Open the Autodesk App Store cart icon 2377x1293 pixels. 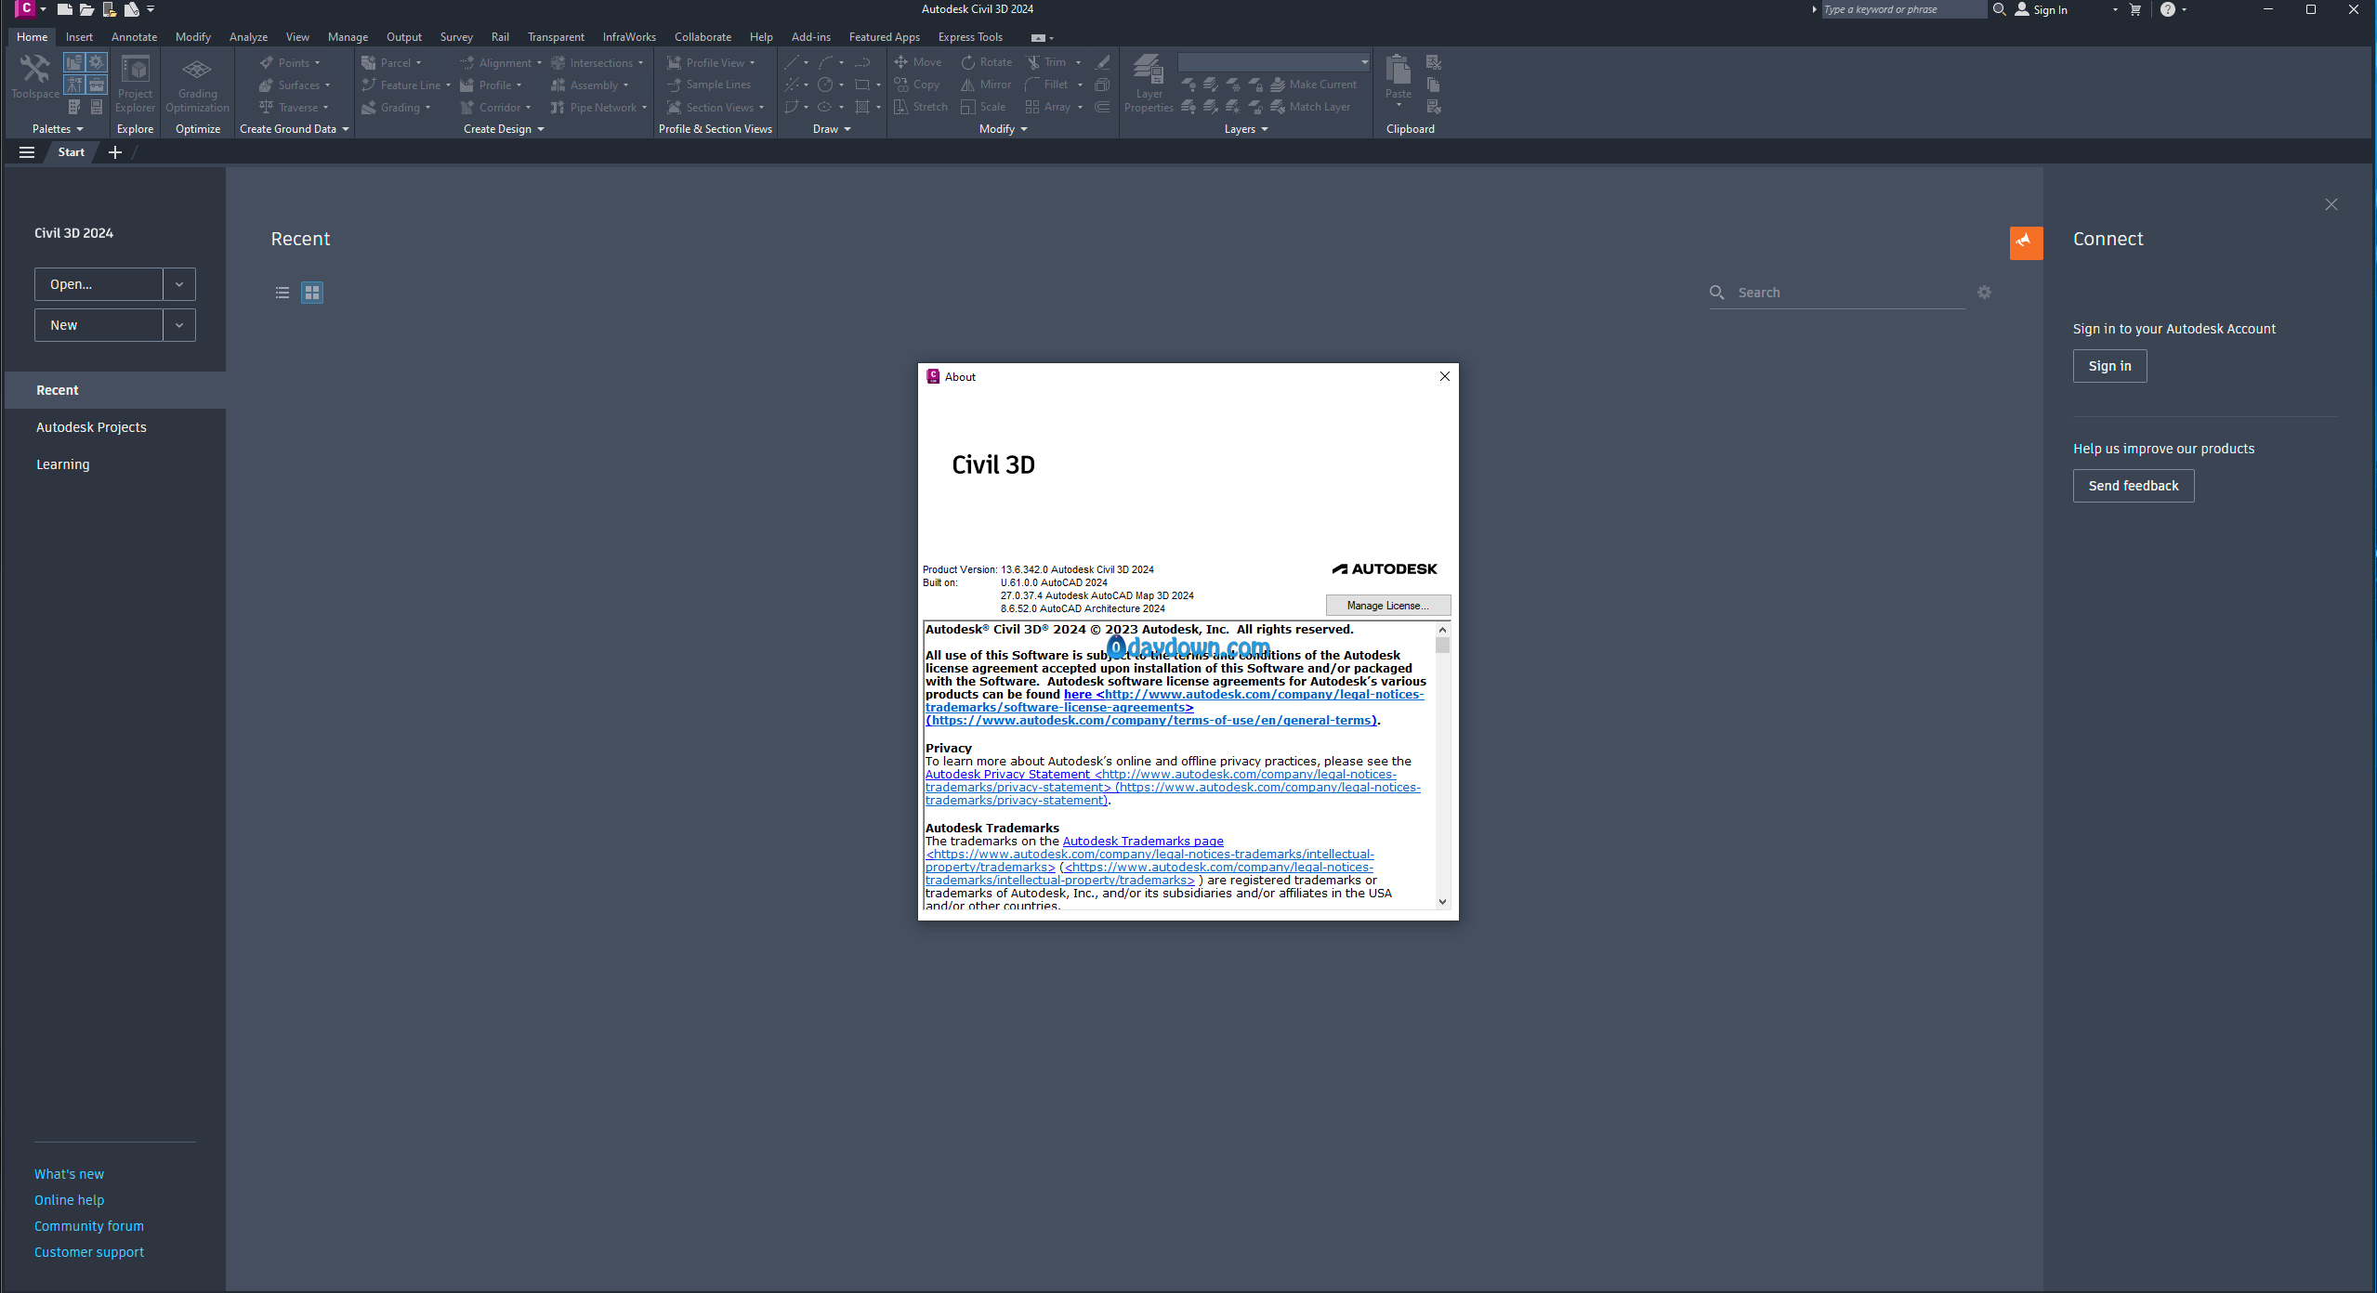[x=2135, y=9]
